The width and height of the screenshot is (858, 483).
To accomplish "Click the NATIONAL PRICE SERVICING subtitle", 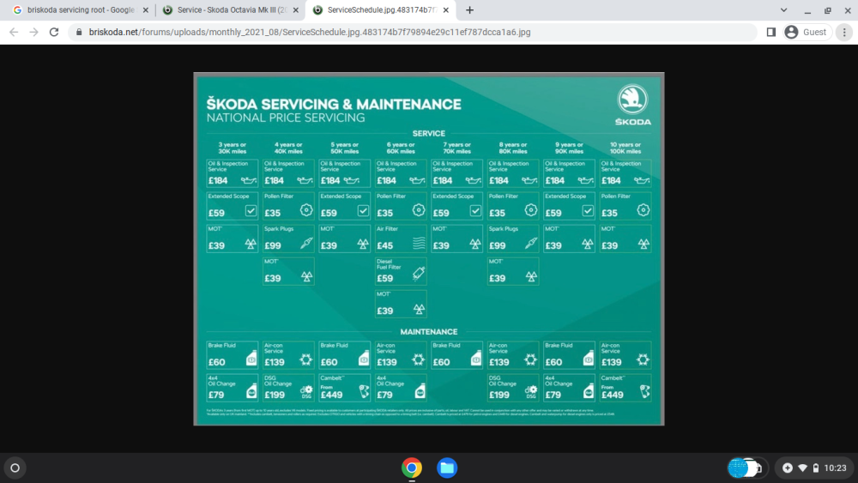I will [286, 118].
